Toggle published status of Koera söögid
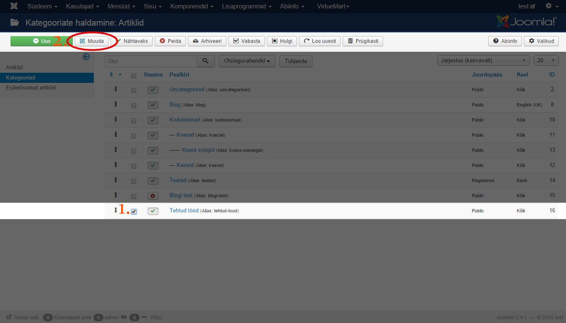Viewport: 566px width, 323px height. point(153,151)
